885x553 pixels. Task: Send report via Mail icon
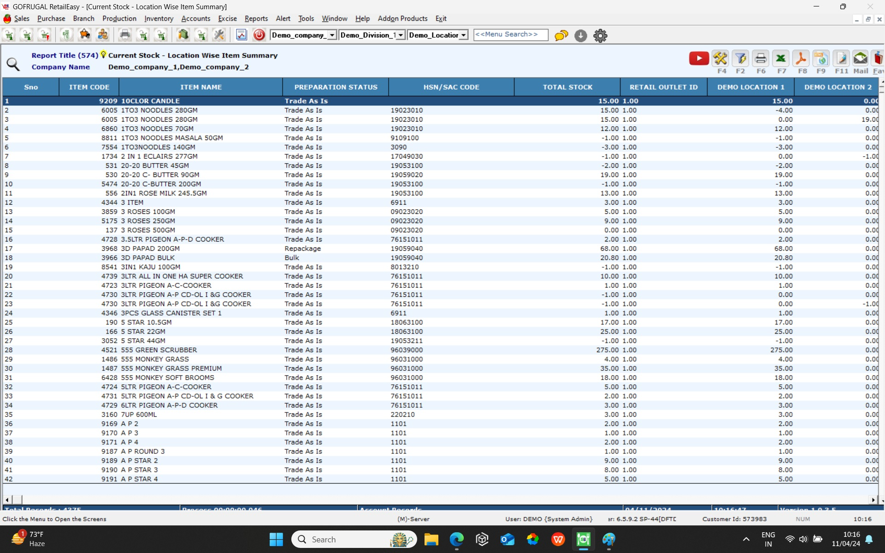[860, 59]
